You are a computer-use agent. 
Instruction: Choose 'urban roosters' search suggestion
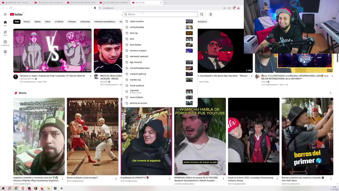tap(159, 21)
